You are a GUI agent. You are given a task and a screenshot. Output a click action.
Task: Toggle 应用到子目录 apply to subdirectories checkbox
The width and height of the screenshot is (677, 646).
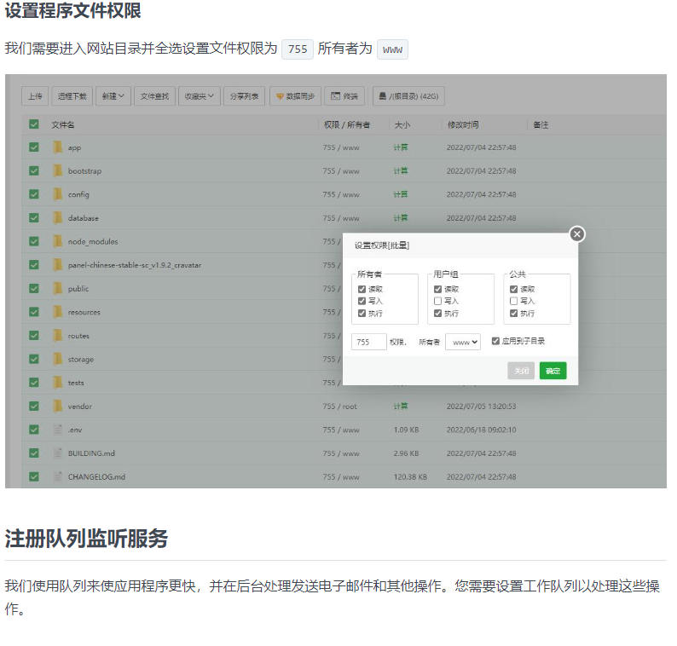coord(495,342)
